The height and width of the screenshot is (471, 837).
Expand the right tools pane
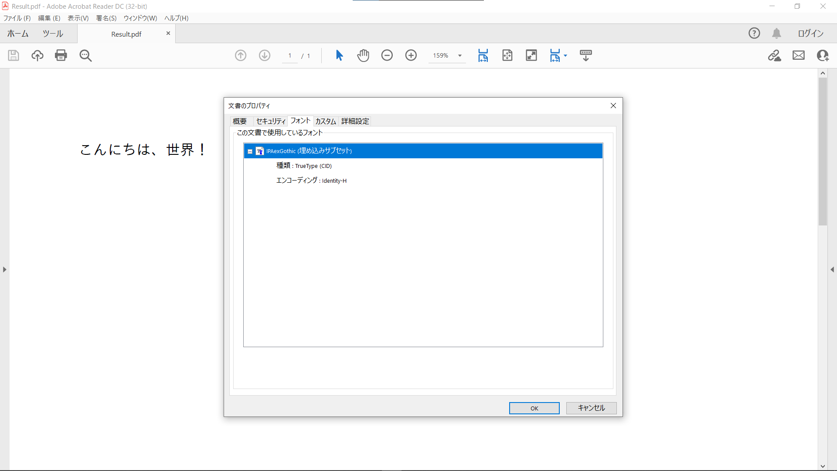click(832, 270)
